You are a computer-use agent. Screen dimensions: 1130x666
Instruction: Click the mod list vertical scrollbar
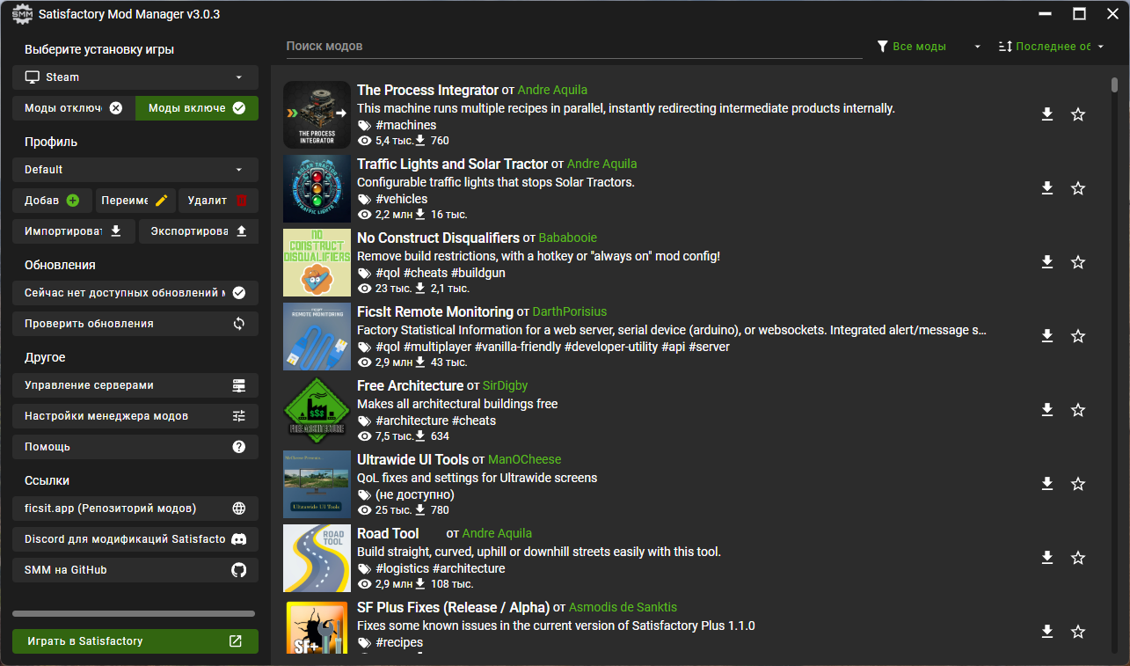point(1114,84)
